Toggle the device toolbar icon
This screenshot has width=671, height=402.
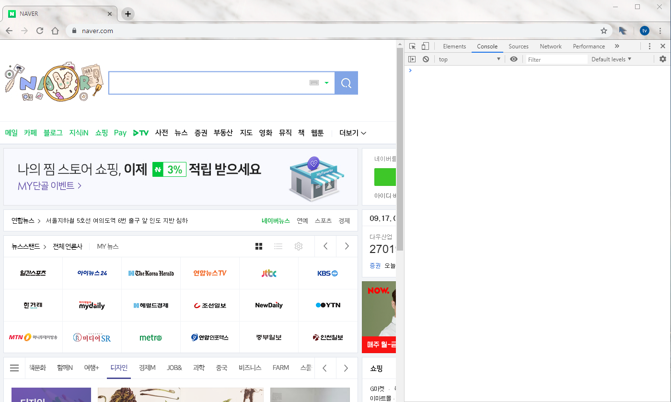coord(425,46)
